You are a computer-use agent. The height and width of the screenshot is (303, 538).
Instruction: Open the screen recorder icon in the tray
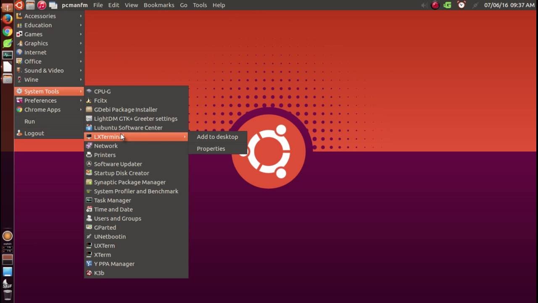tap(435, 5)
